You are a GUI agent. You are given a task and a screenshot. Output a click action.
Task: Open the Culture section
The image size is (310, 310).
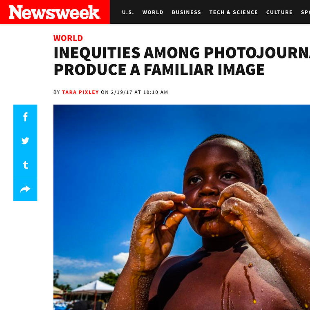[x=279, y=12]
